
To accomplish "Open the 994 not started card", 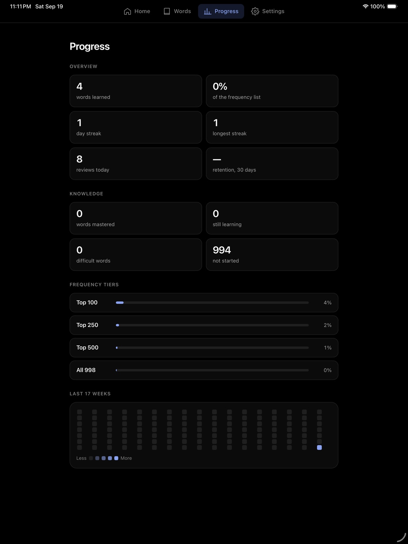I will (x=272, y=255).
